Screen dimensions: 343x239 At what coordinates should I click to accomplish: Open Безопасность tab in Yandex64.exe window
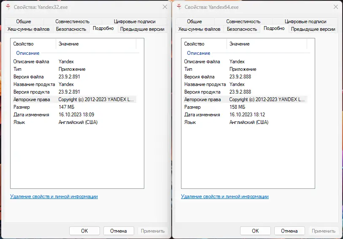242,29
